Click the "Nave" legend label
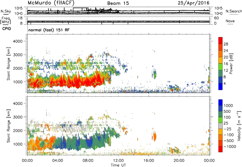This screenshot has width=242, height=167. coord(230,21)
